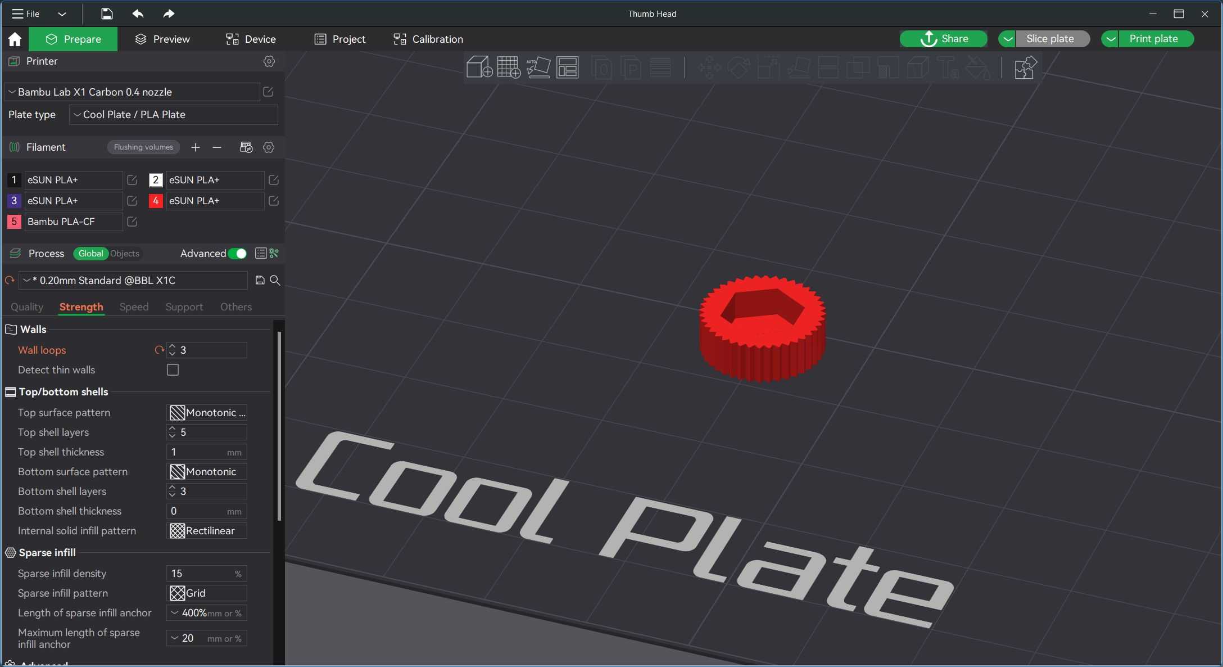Switch to the Device tab
Image resolution: width=1223 pixels, height=667 pixels.
pyautogui.click(x=251, y=39)
